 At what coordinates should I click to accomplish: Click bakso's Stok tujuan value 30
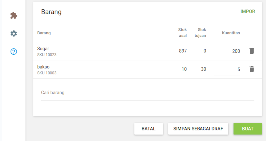point(203,69)
